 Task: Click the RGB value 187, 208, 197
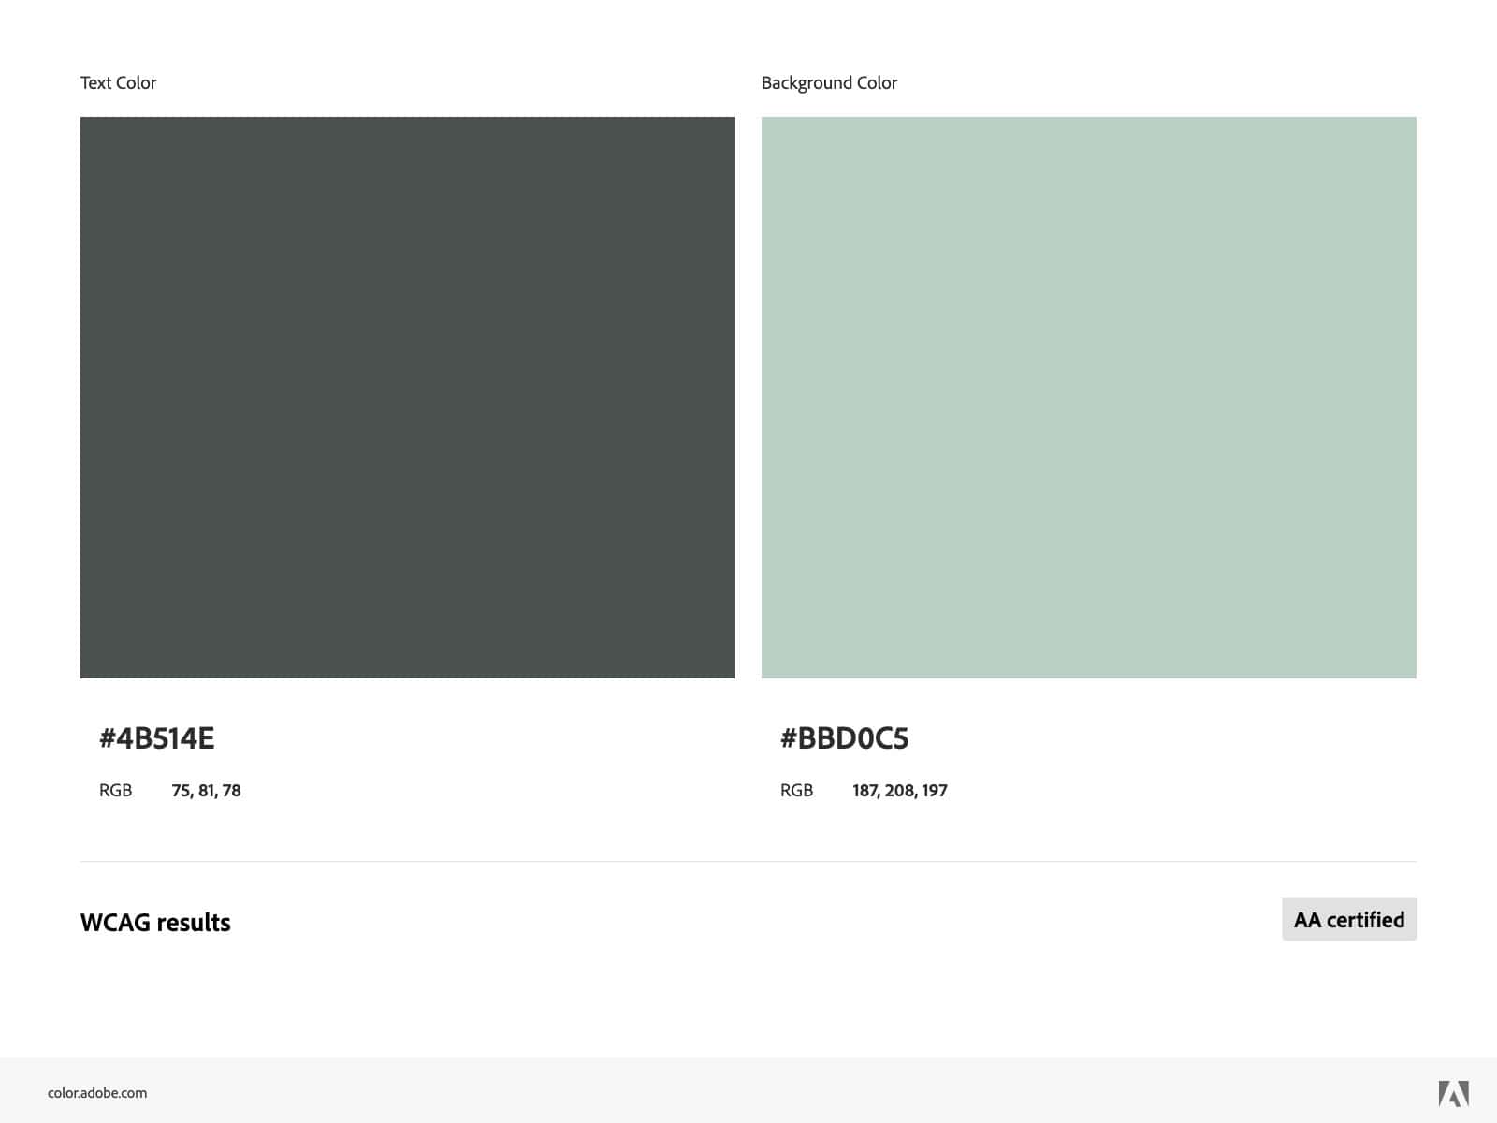click(x=900, y=791)
